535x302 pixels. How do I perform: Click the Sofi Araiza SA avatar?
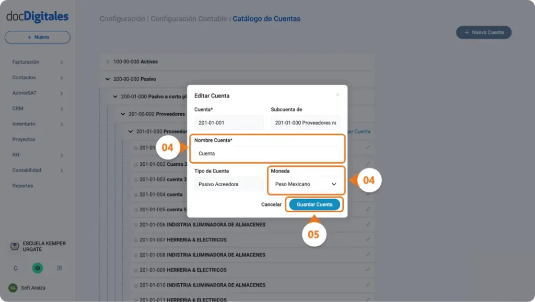point(13,288)
